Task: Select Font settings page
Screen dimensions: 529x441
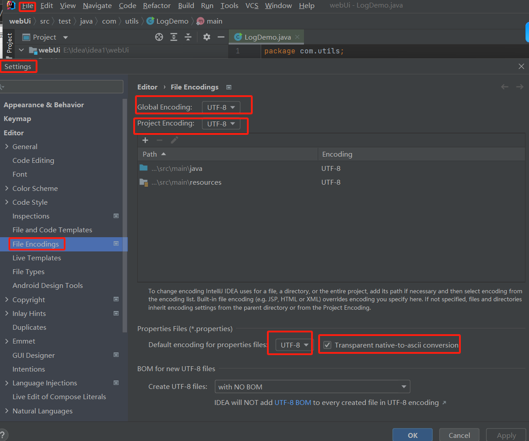Action: [20, 174]
